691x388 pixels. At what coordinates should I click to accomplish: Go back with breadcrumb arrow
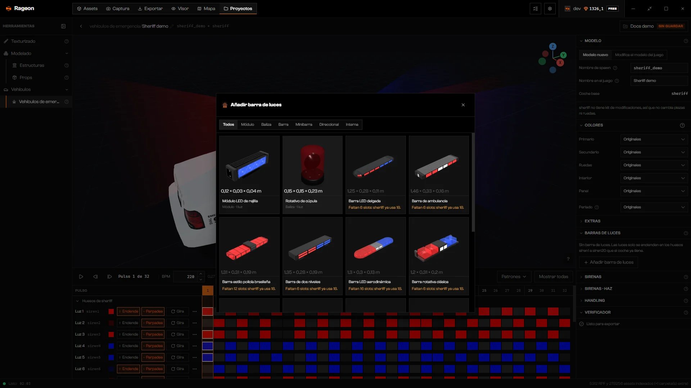pyautogui.click(x=81, y=26)
